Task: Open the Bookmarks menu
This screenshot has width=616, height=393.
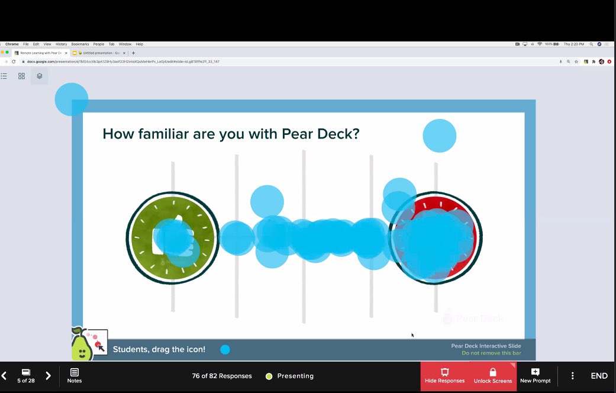Action: (80, 44)
